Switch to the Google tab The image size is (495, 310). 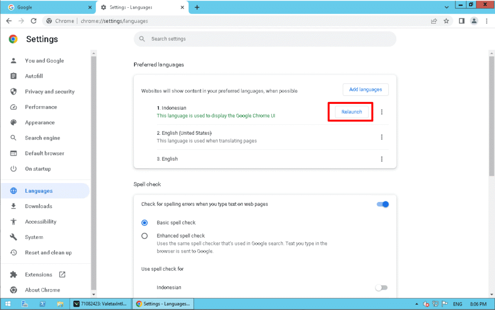(x=48, y=7)
